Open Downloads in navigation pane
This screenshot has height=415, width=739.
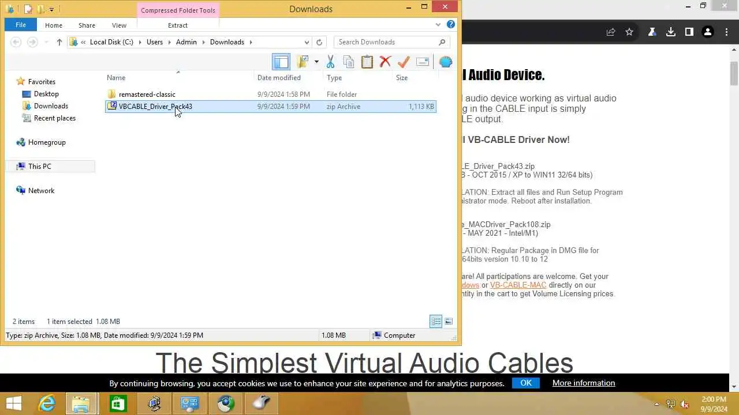click(51, 106)
